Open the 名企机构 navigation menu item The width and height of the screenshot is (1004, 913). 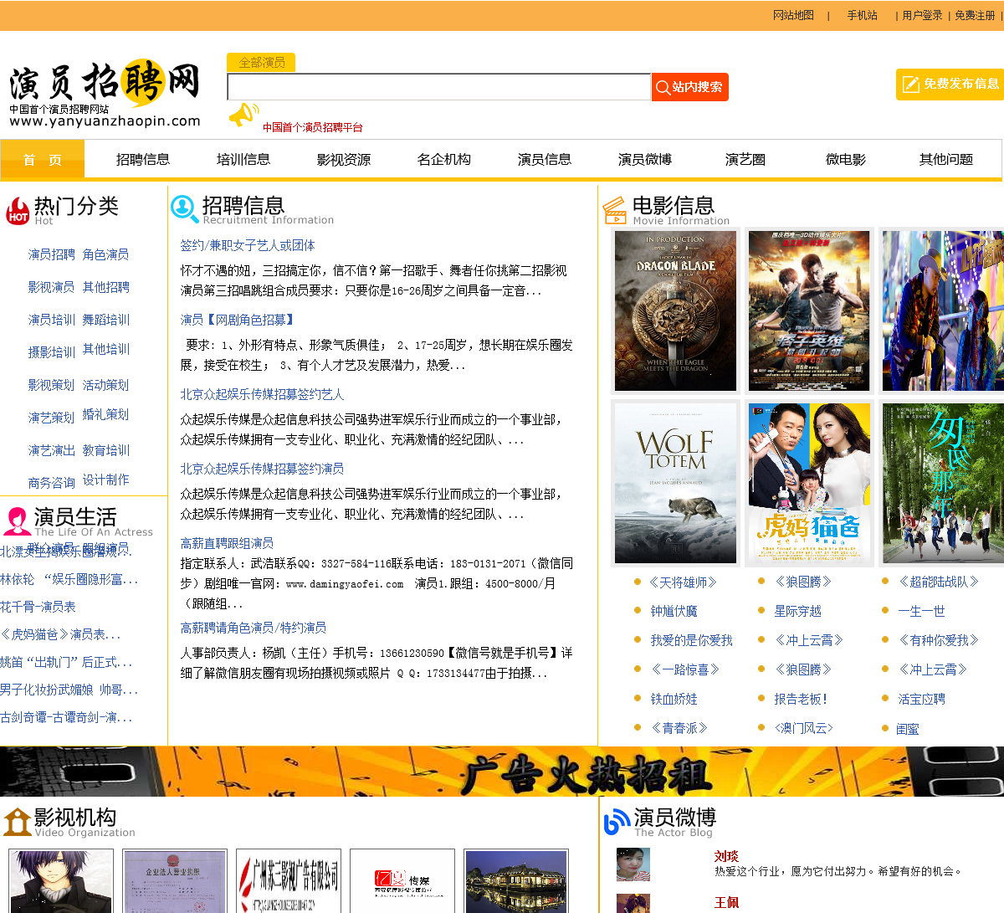tap(444, 159)
